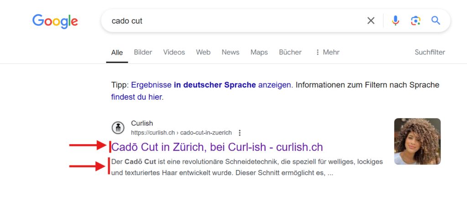467x197 pixels.
Task: Click "Ergebnisse in deutscher Sprache anzeigen" link
Action: pyautogui.click(x=211, y=85)
